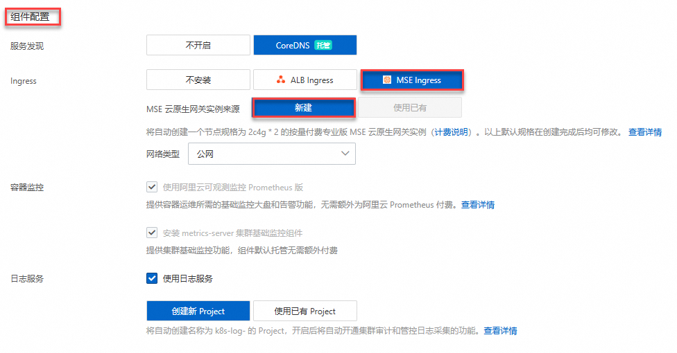Image resolution: width=677 pixels, height=353 pixels.
Task: Open 查看详情 link for Prometheus monitoring
Action: (477, 205)
